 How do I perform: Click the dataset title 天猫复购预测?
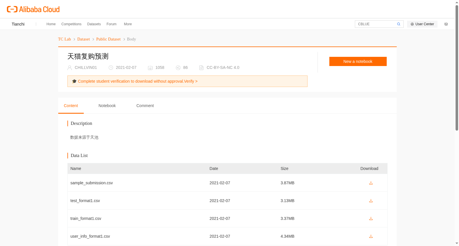pyautogui.click(x=88, y=56)
